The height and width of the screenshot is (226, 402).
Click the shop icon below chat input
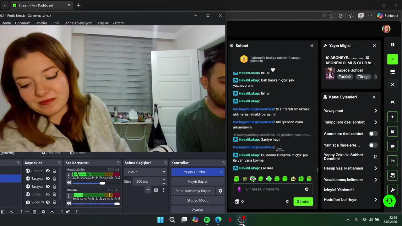click(x=237, y=202)
